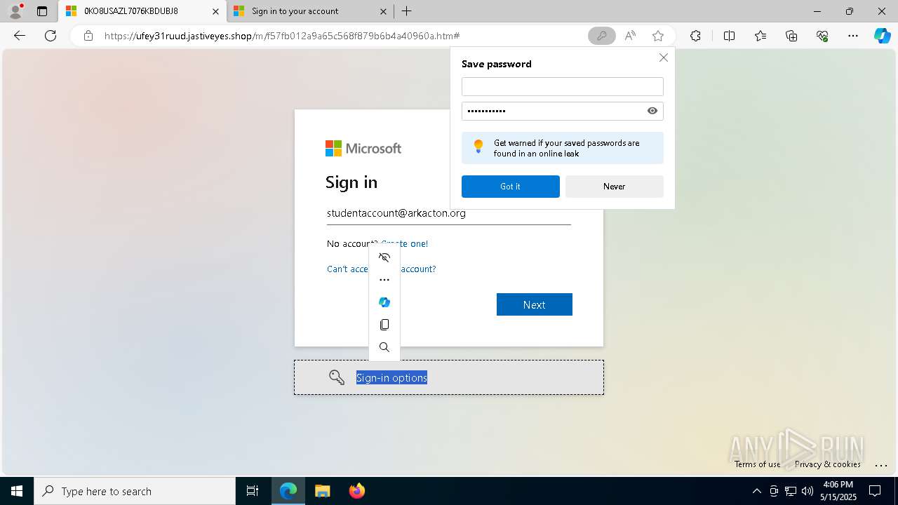Click the Got it button

pyautogui.click(x=511, y=187)
